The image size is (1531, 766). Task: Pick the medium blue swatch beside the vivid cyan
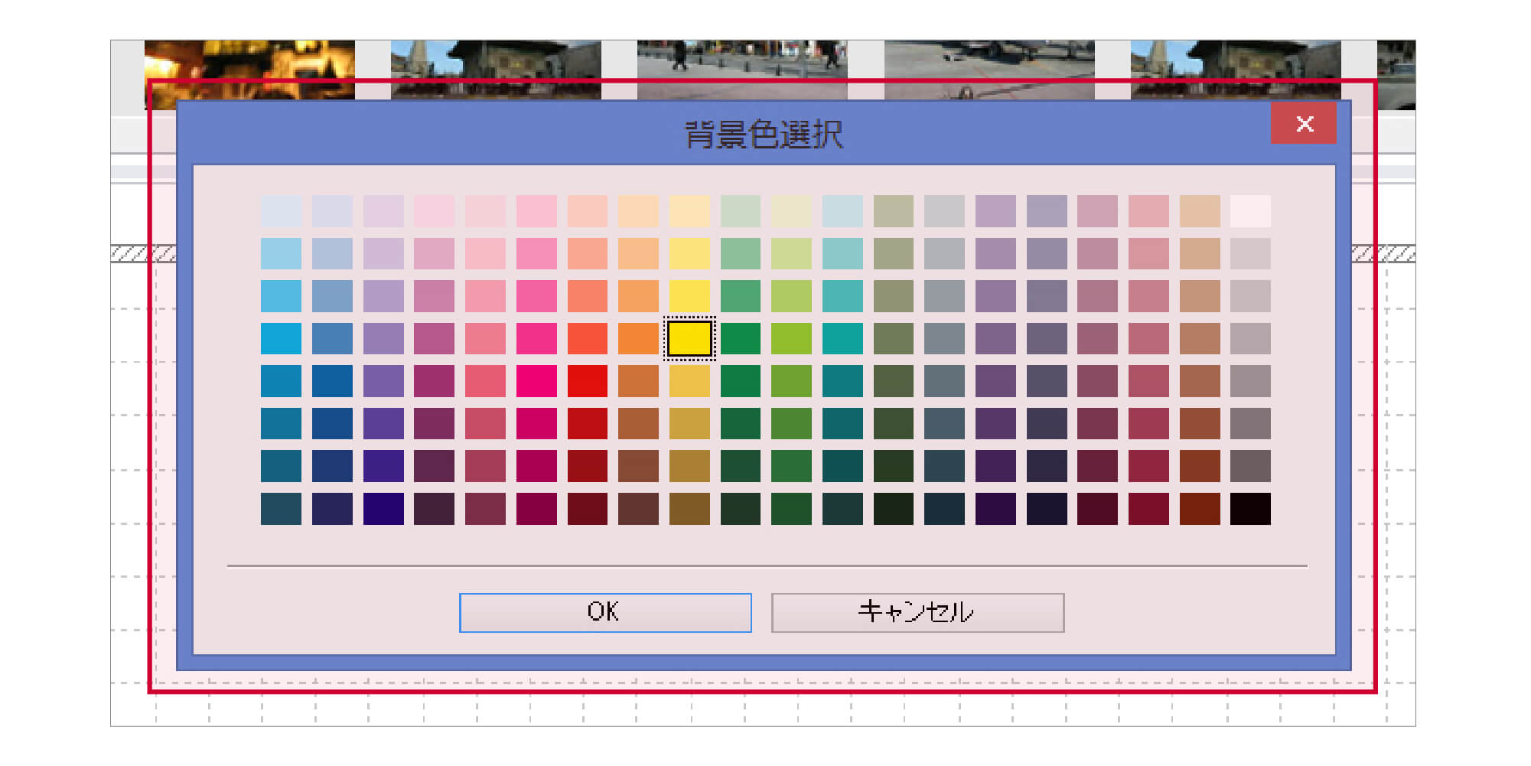pyautogui.click(x=332, y=338)
